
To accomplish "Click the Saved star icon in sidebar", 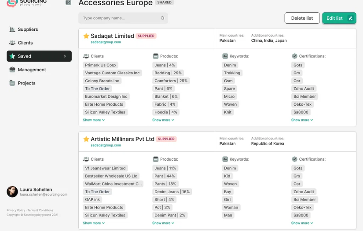I will 12,56.
